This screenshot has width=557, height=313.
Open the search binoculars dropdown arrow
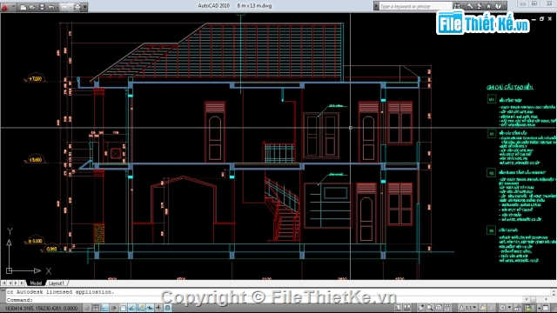463,6
